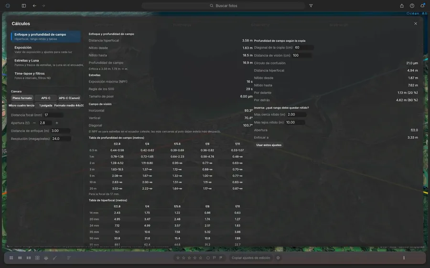Screen dimensions: 430x268
Task: Click the round icon next to Copiar ajustes
Action: click(x=278, y=258)
